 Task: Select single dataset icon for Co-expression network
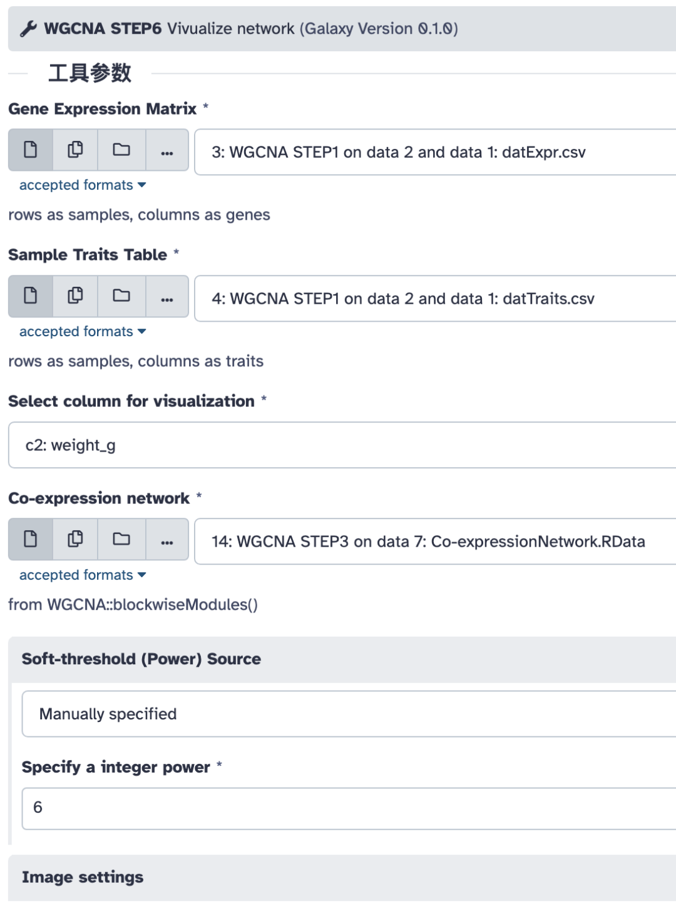point(30,539)
